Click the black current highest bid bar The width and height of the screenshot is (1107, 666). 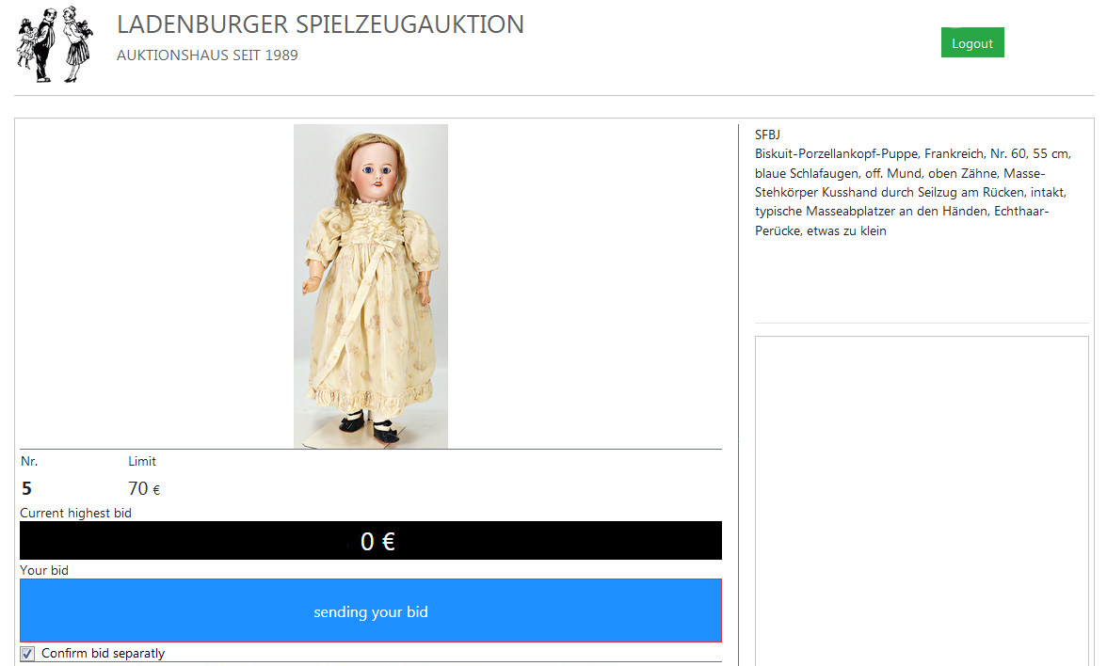[x=371, y=540]
